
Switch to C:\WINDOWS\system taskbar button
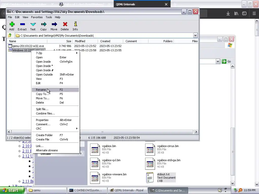pos(87,190)
